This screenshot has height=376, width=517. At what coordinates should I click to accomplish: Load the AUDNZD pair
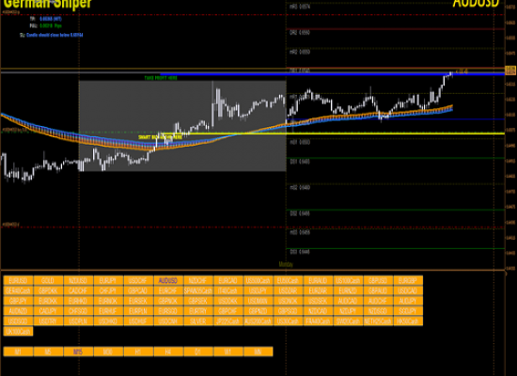18,311
